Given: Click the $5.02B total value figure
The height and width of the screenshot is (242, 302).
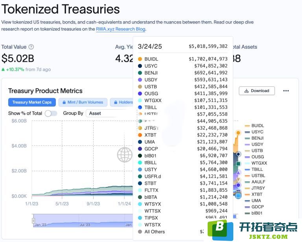Looking at the screenshot, I should coord(18,59).
